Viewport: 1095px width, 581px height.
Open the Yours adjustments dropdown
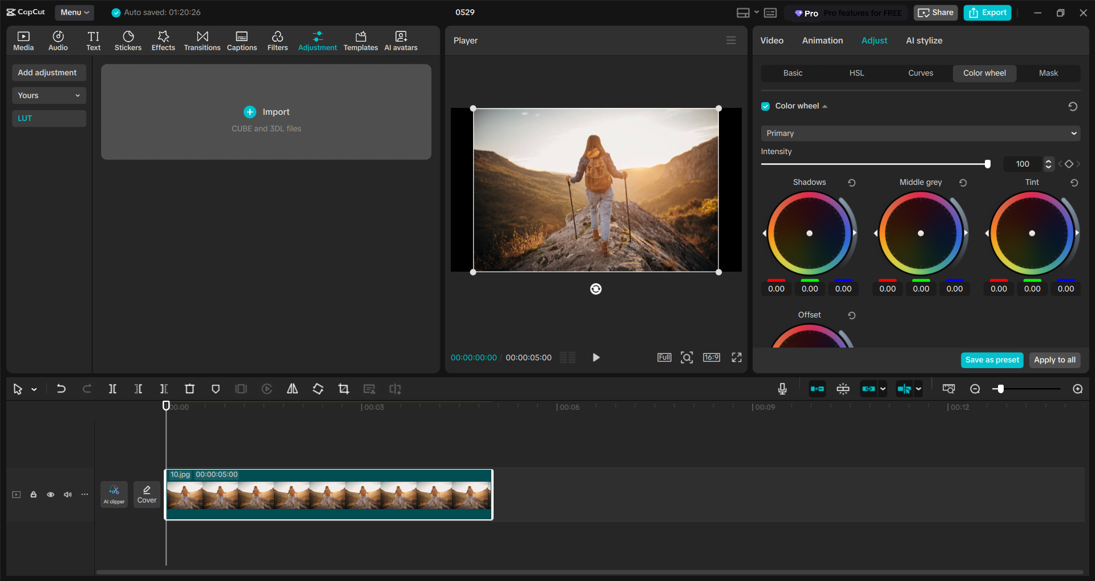[49, 95]
